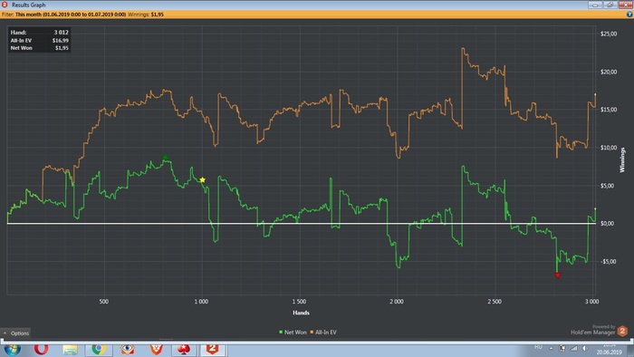Click the vertical Winnings axis title

[622, 160]
